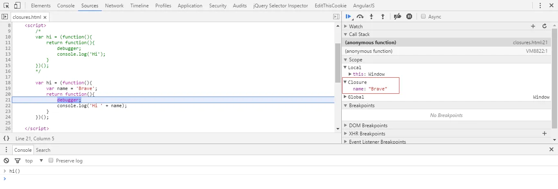Viewport: 558px width, 189px height.
Task: Click the console input prompt line
Action: click(x=245, y=179)
